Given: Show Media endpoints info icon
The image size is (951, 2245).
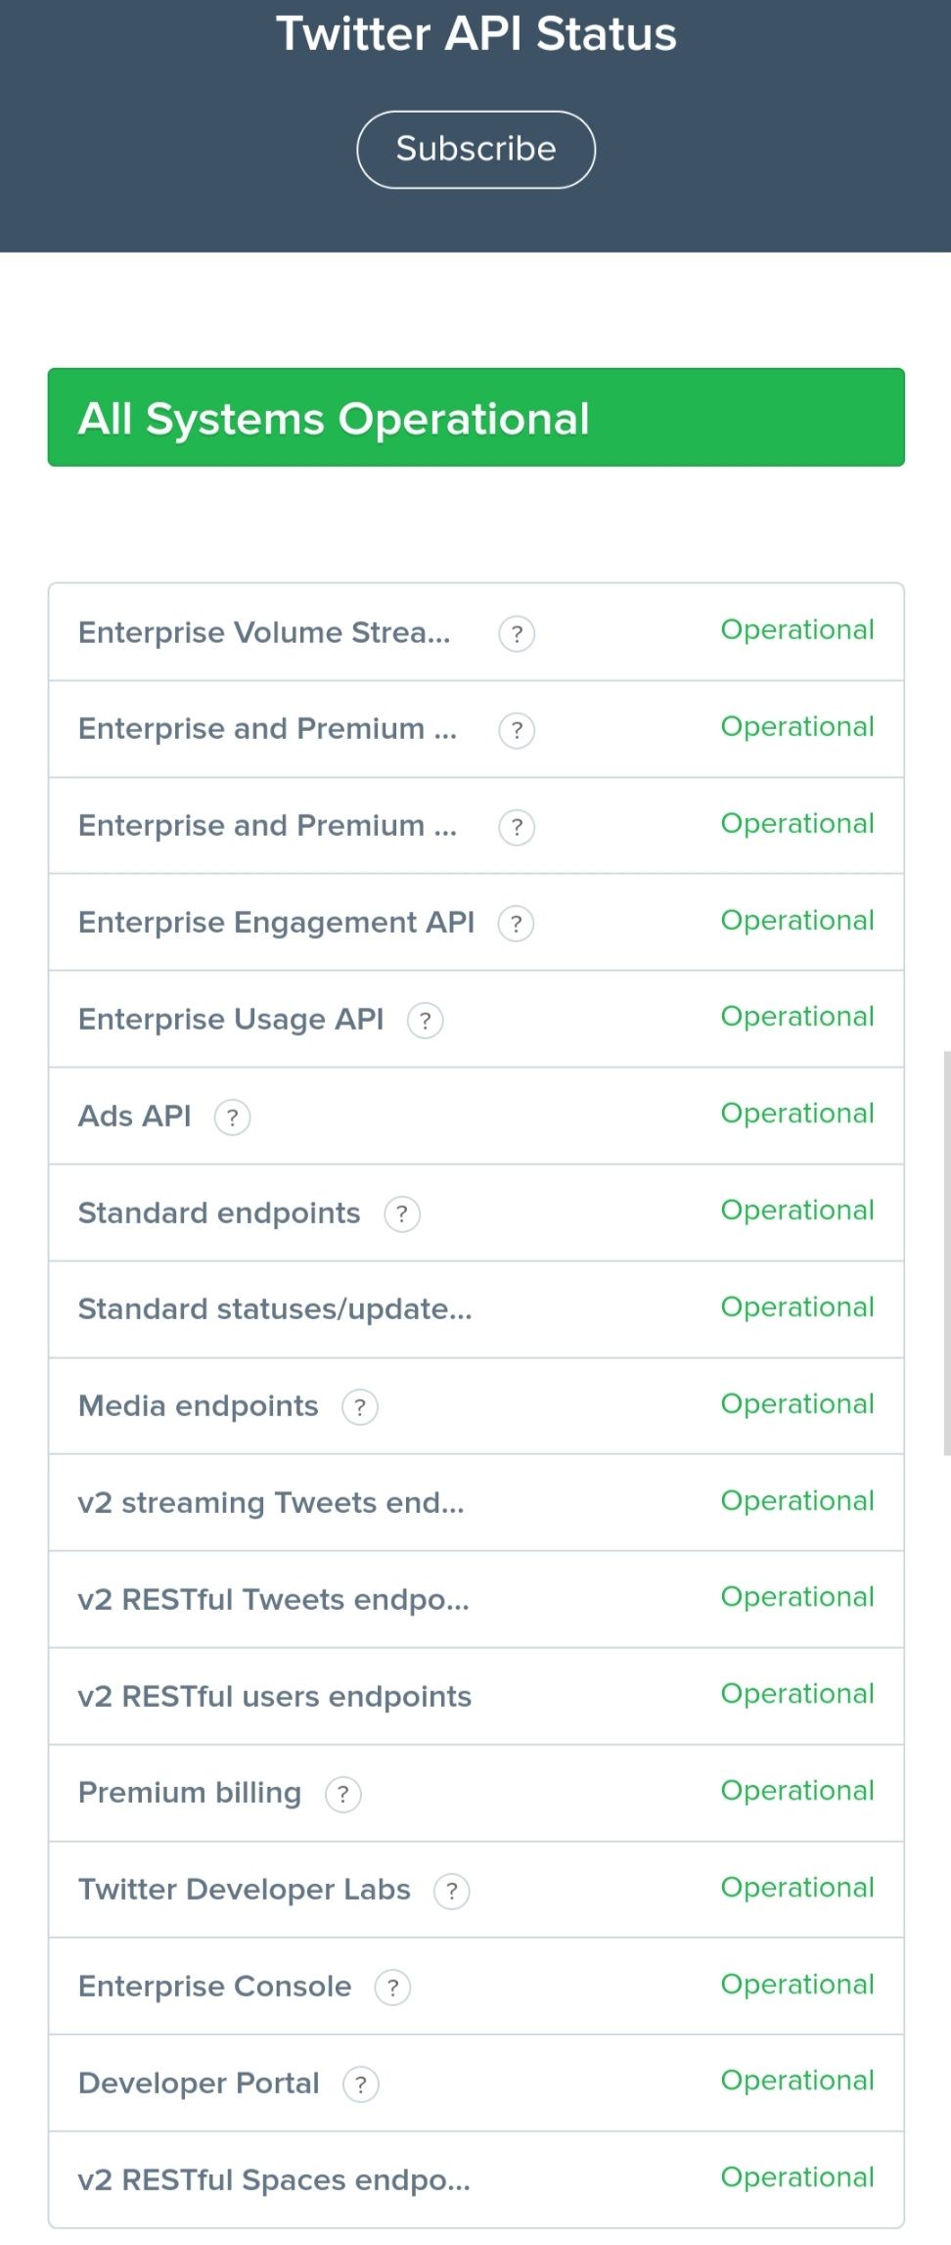Looking at the screenshot, I should coord(359,1407).
